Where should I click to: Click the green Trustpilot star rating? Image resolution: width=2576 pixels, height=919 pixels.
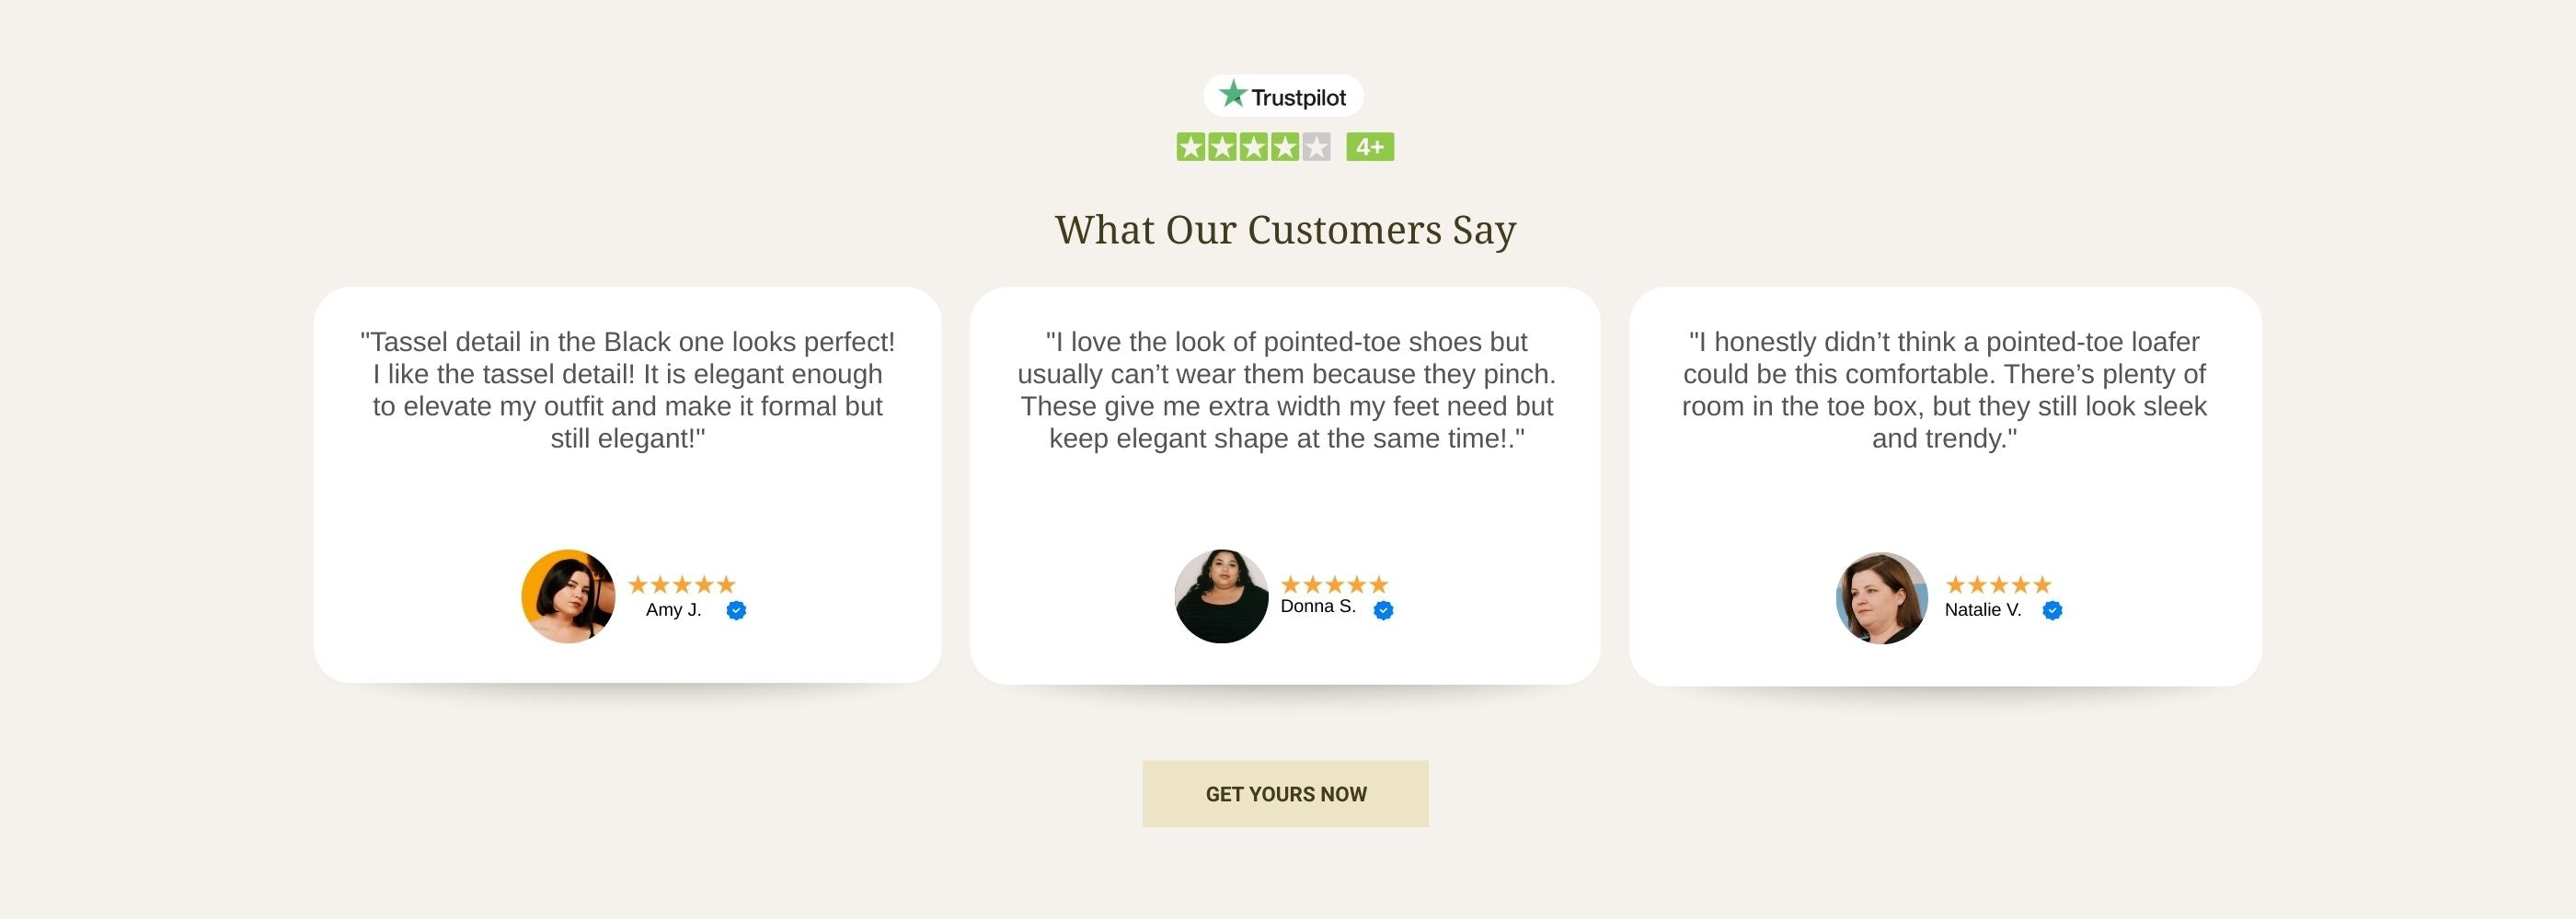[x=1253, y=147]
